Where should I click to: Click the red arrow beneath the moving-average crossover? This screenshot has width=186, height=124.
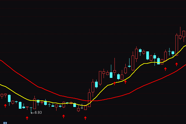[85, 118]
